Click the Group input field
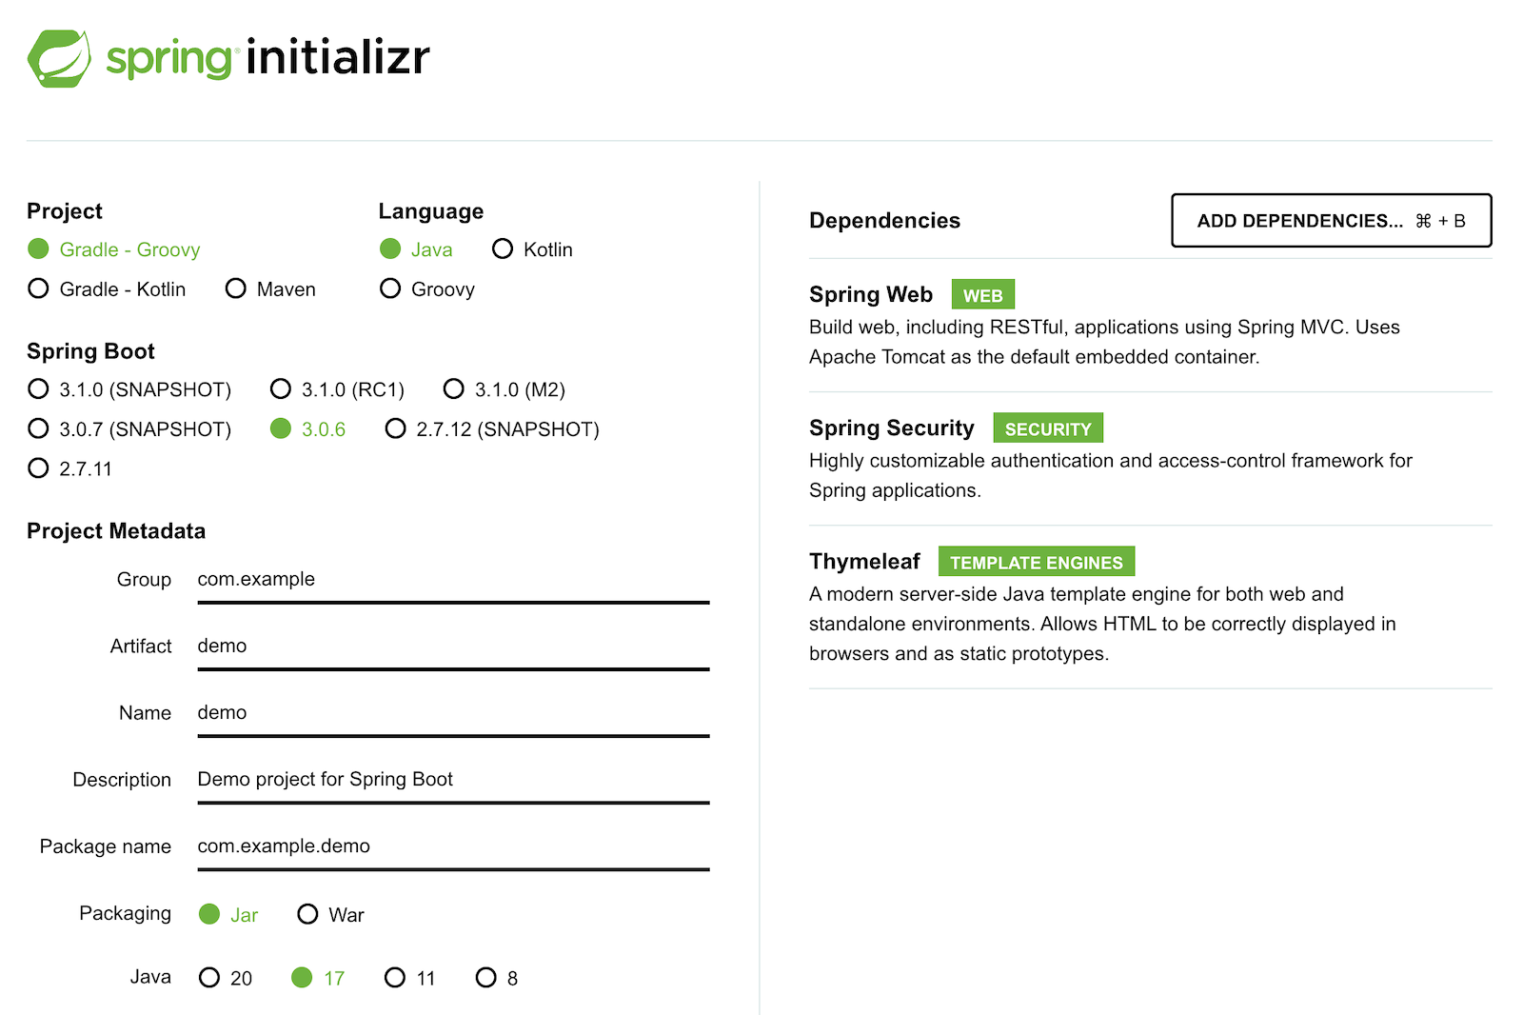 click(x=453, y=580)
